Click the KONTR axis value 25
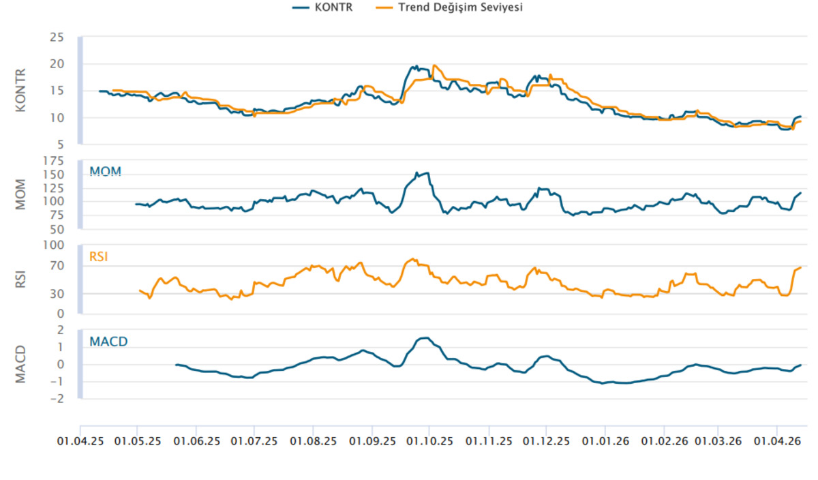Screen dimensions: 818x480 click(57, 37)
